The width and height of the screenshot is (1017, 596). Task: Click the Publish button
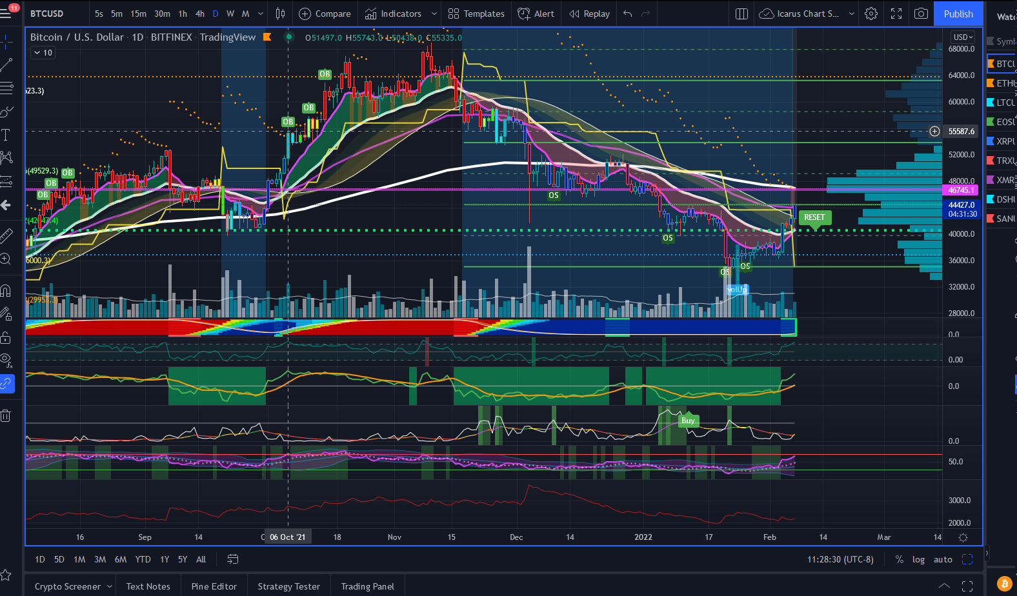click(x=958, y=14)
